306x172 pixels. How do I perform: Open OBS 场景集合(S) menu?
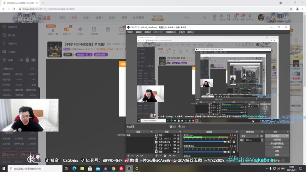(x=171, y=32)
